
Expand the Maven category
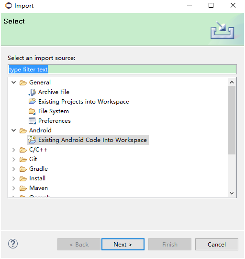14,188
